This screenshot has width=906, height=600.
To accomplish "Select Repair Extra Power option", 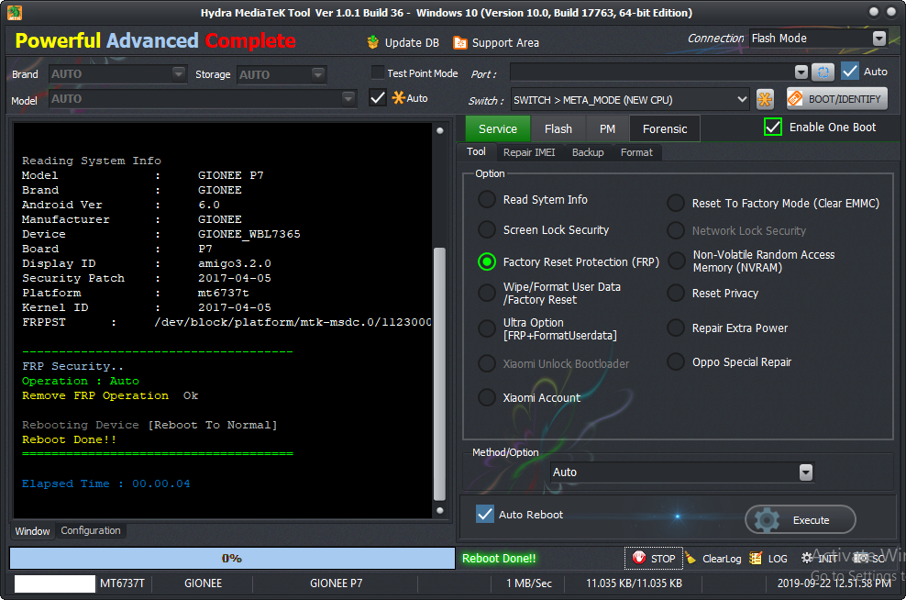I will coord(676,328).
